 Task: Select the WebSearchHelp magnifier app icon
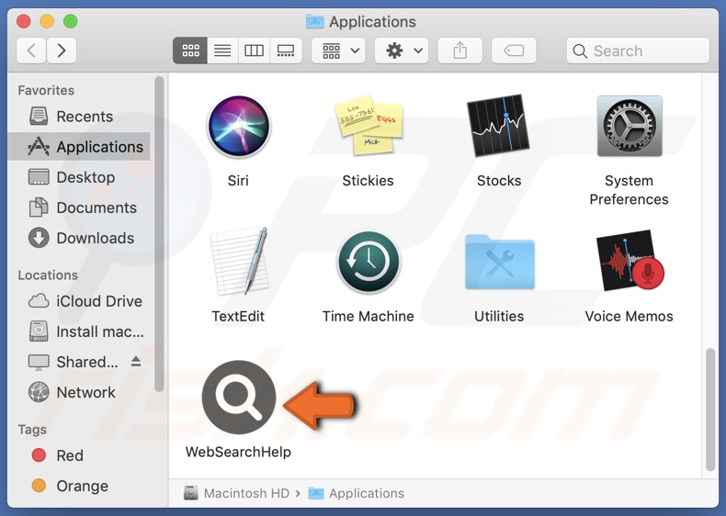coord(239,397)
